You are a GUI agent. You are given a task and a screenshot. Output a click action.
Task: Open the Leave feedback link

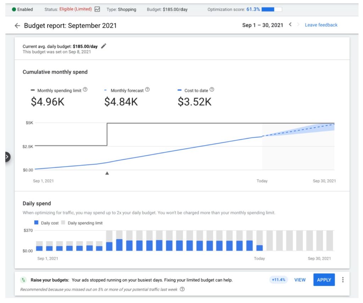point(321,25)
